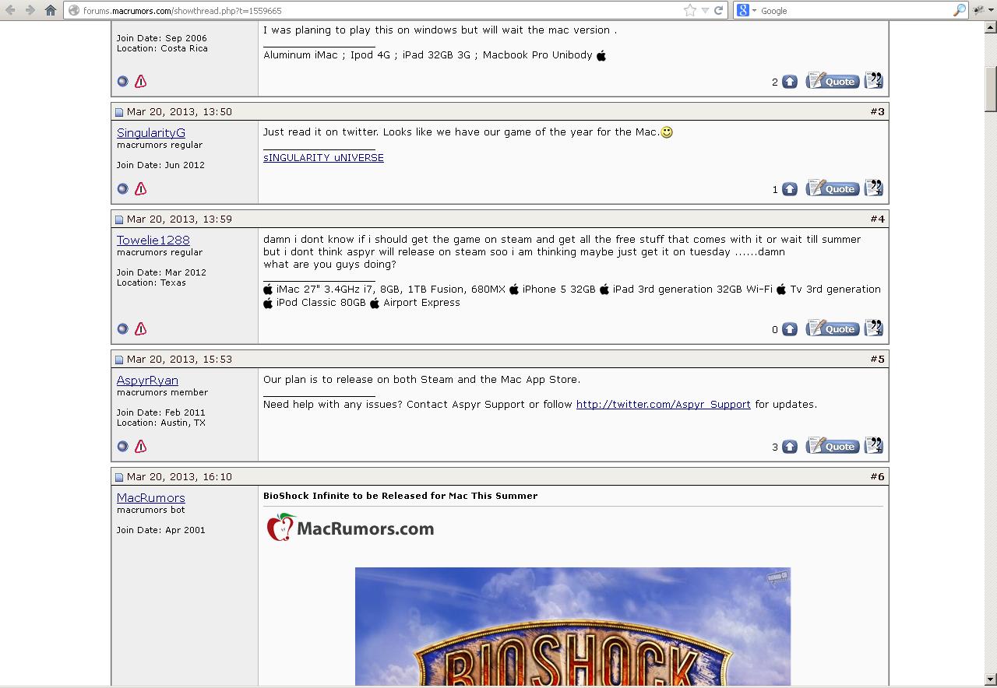Quote the post about the mac version
This screenshot has width=997, height=688.
click(833, 81)
